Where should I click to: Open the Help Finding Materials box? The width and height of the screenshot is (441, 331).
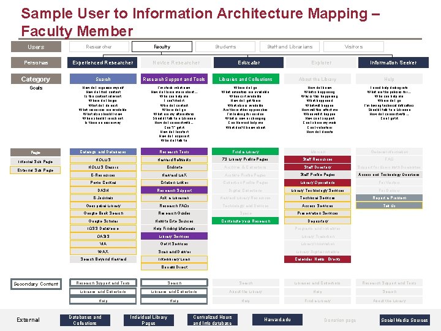[174, 229]
